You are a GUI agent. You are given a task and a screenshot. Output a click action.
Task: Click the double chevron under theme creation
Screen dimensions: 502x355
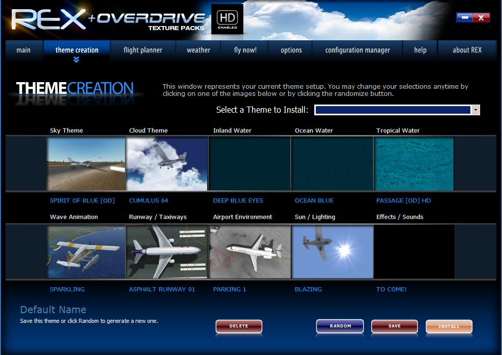click(76, 60)
